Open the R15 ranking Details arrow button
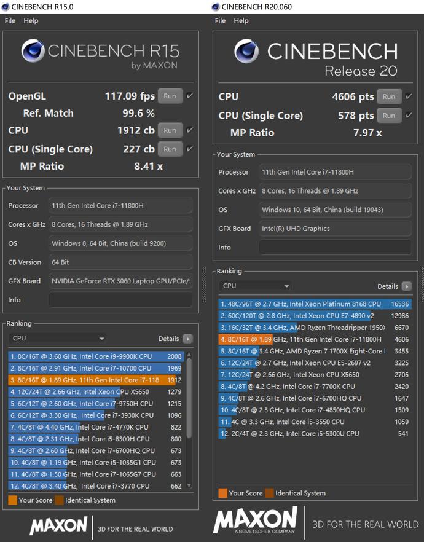 point(187,339)
